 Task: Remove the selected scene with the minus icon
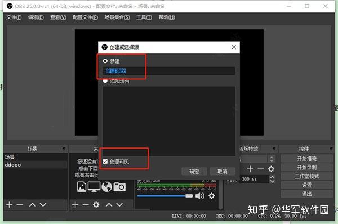[20, 205]
